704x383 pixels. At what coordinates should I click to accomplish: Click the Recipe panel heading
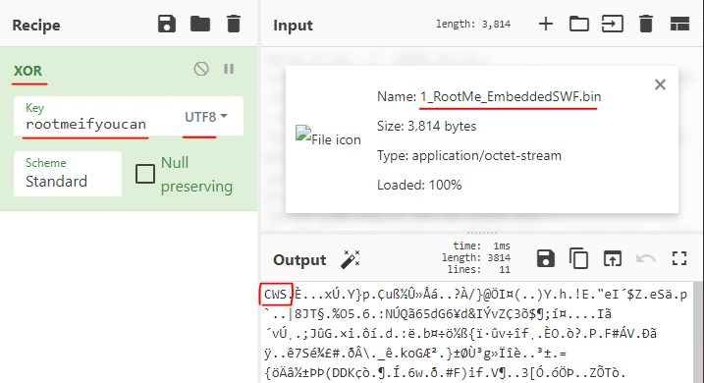coord(36,26)
